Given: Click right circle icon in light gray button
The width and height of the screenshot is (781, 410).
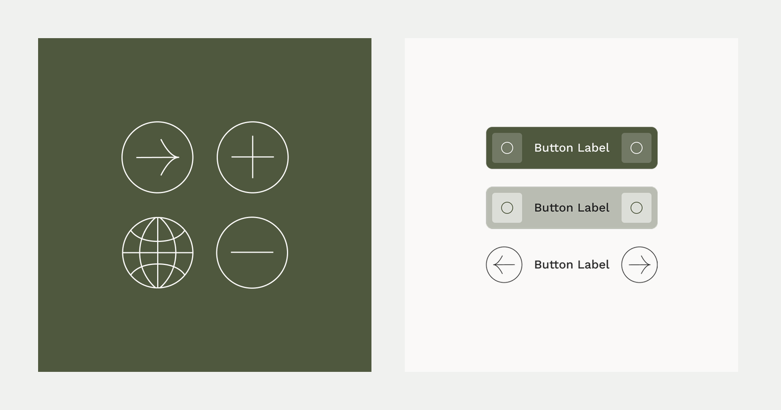Looking at the screenshot, I should 636,208.
